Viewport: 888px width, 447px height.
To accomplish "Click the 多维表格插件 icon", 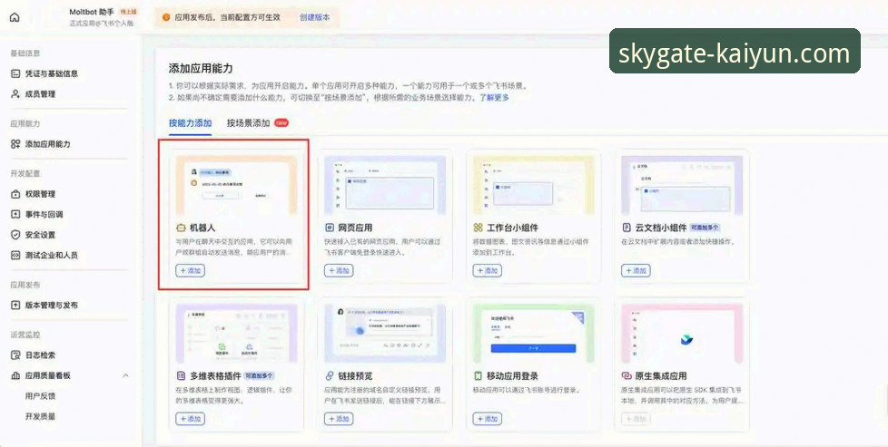I will click(181, 375).
